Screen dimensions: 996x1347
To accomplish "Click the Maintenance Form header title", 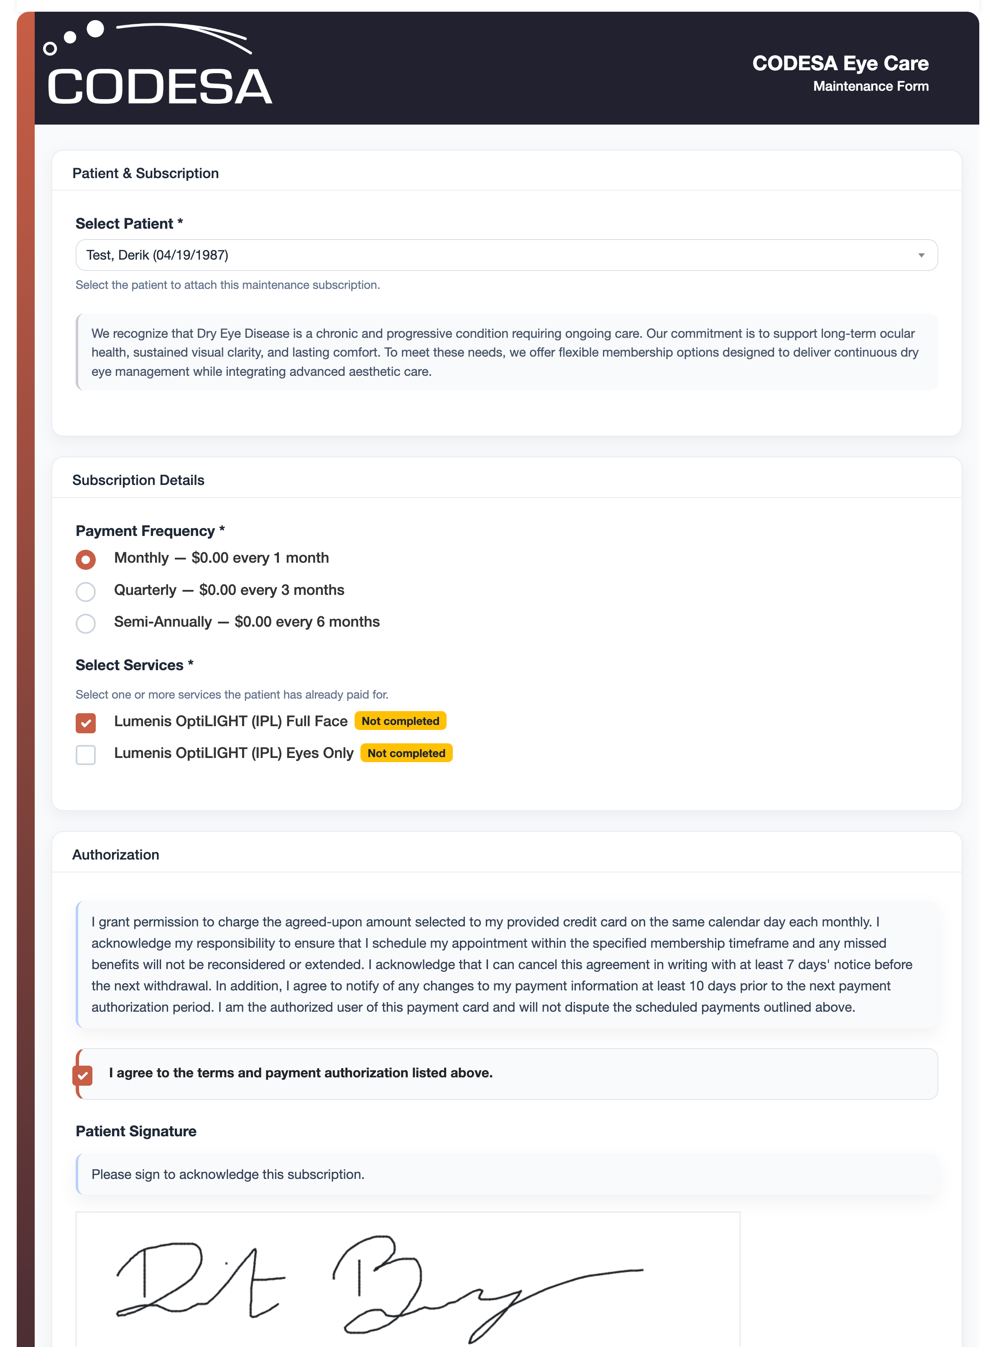I will 870,86.
